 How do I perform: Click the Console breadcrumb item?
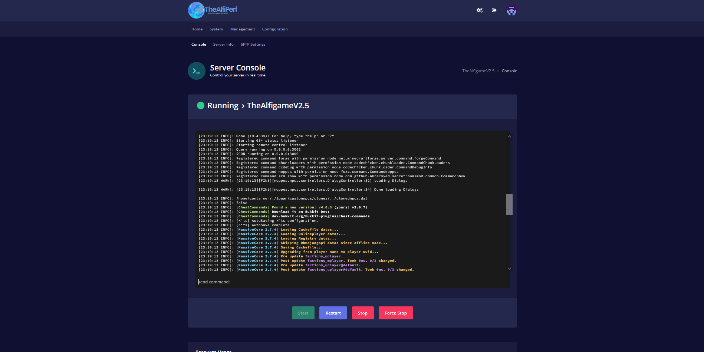(x=509, y=71)
